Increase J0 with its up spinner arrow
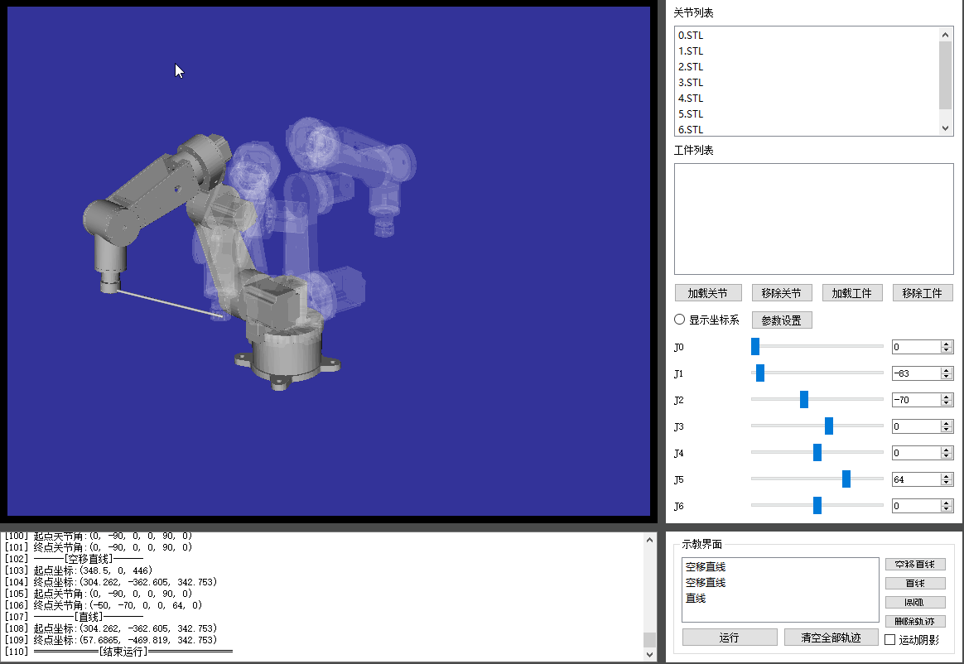The height and width of the screenshot is (664, 964). [x=947, y=344]
